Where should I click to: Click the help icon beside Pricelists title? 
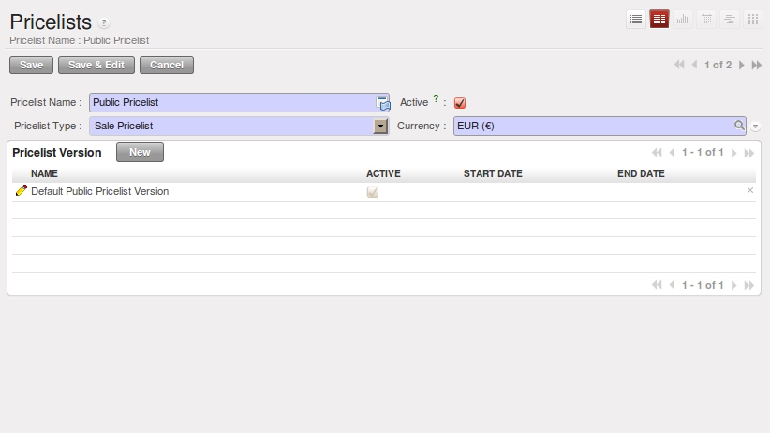point(104,23)
